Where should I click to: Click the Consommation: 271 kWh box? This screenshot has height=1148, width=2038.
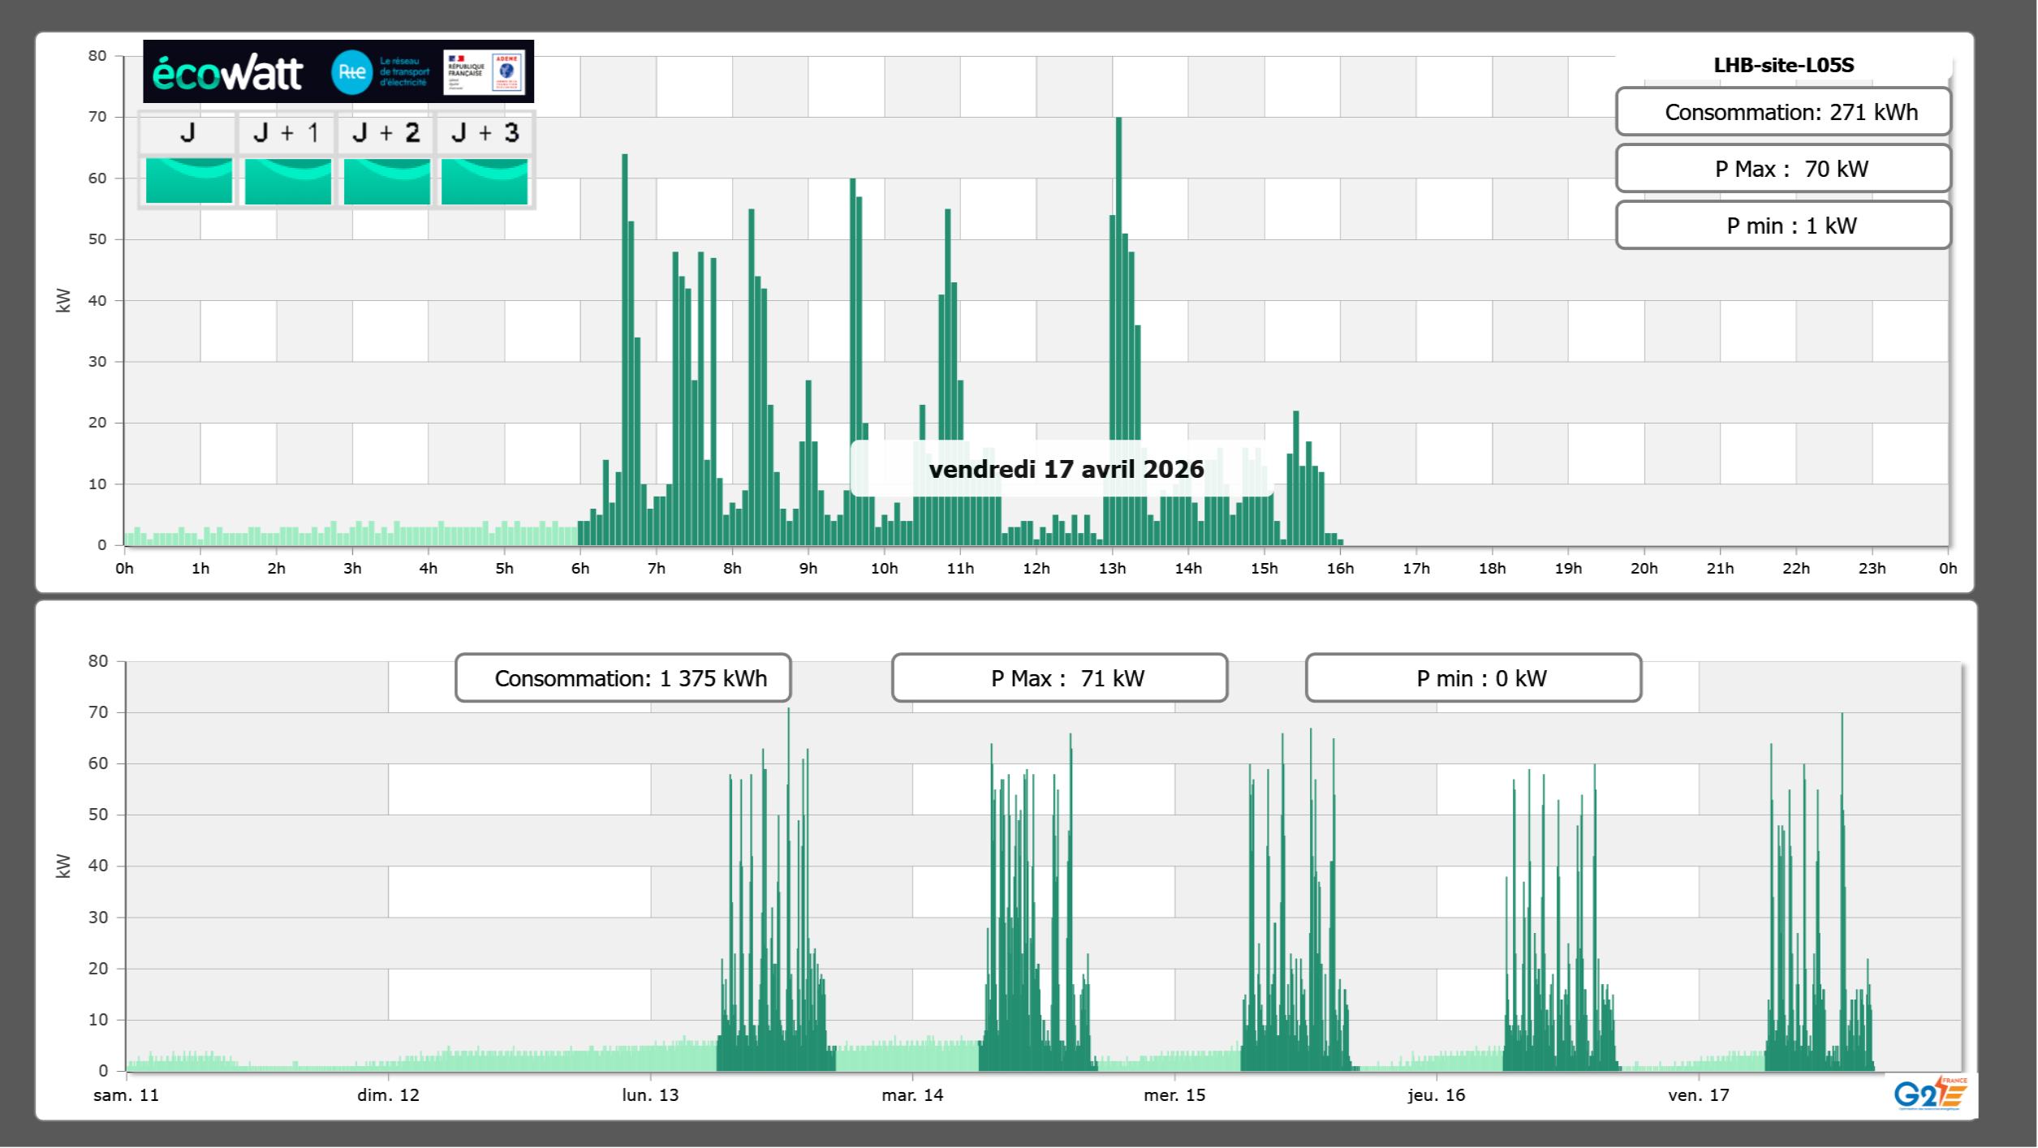1783,112
